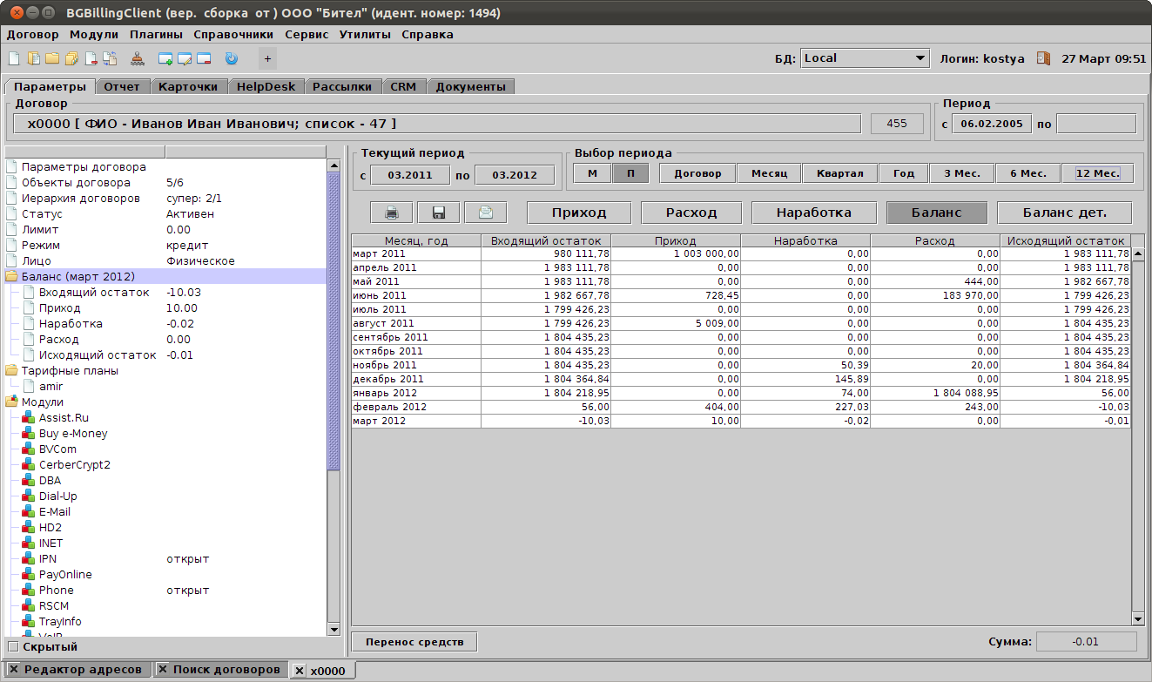Click the floppy disk save icon
The height and width of the screenshot is (682, 1152).
tap(438, 213)
